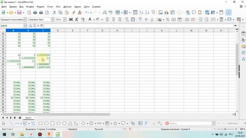Click background highlight color swatch
The image size is (246, 138).
click(x=98, y=20)
